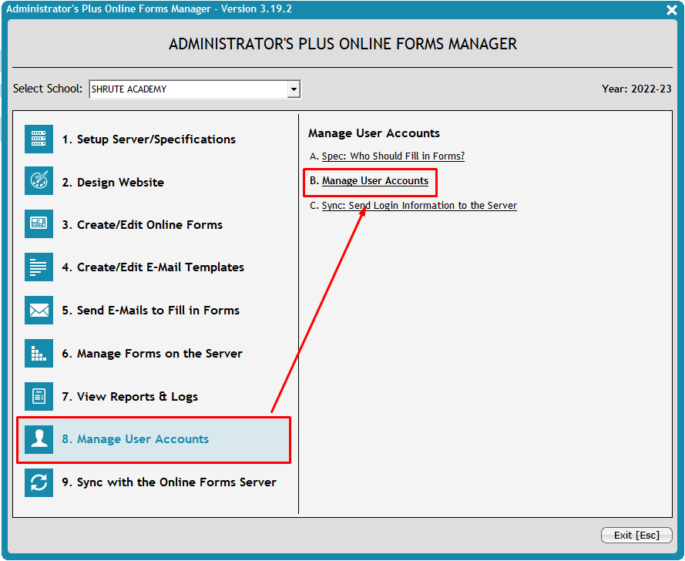Click the Manage Forms on Server chart icon
Screen dimensions: 685x561
[39, 354]
